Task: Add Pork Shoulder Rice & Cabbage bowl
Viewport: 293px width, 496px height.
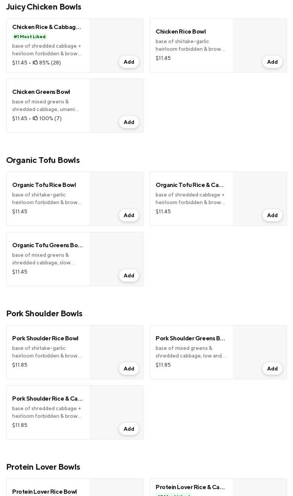Action: 129,429
